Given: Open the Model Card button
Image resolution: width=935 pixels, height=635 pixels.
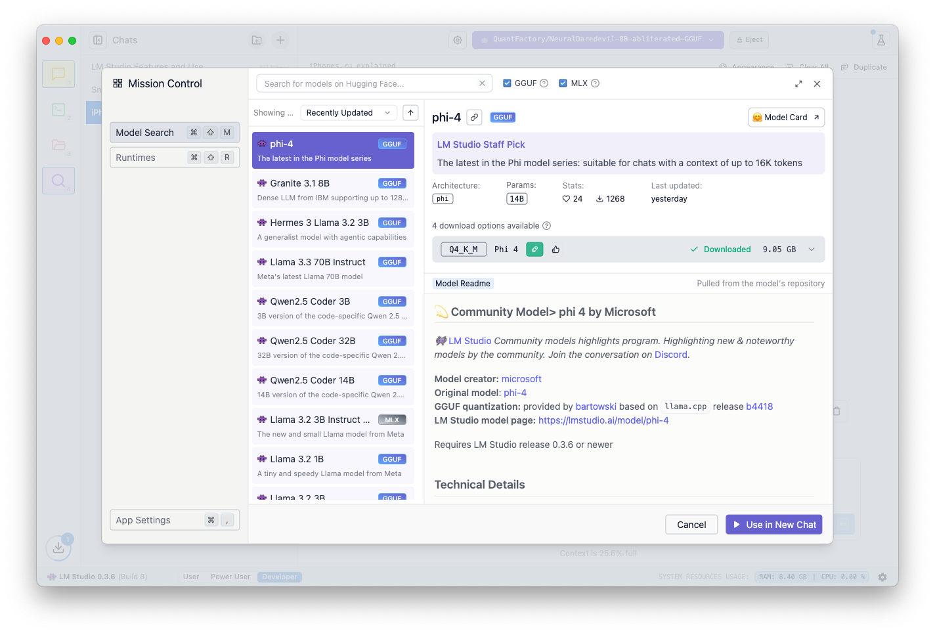Looking at the screenshot, I should point(786,118).
